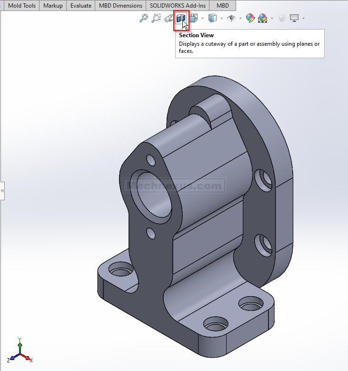Return to the Previous View
The image size is (348, 371).
tap(169, 18)
